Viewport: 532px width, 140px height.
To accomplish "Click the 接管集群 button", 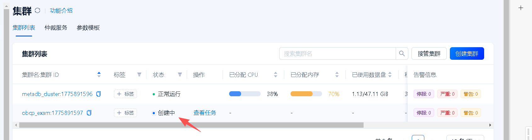I will click(429, 53).
